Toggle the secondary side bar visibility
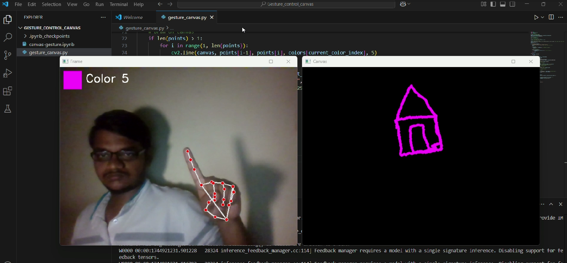The height and width of the screenshot is (263, 567). pyautogui.click(x=513, y=4)
